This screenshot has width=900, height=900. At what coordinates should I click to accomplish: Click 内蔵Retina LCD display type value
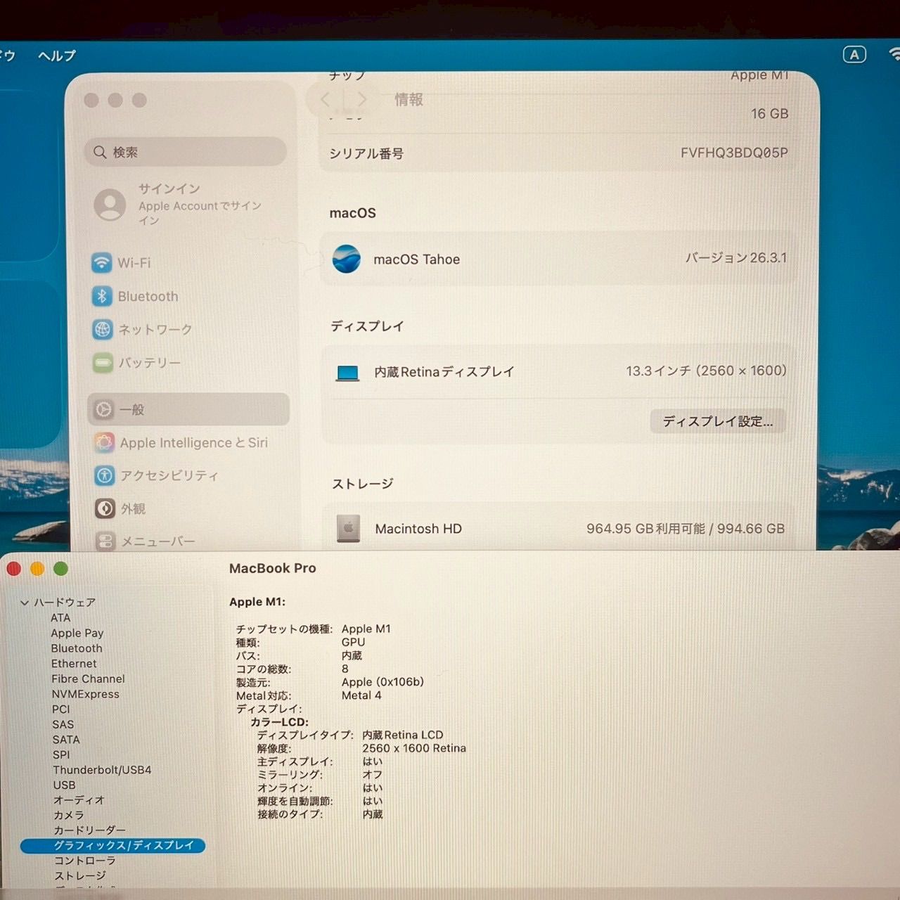403,735
